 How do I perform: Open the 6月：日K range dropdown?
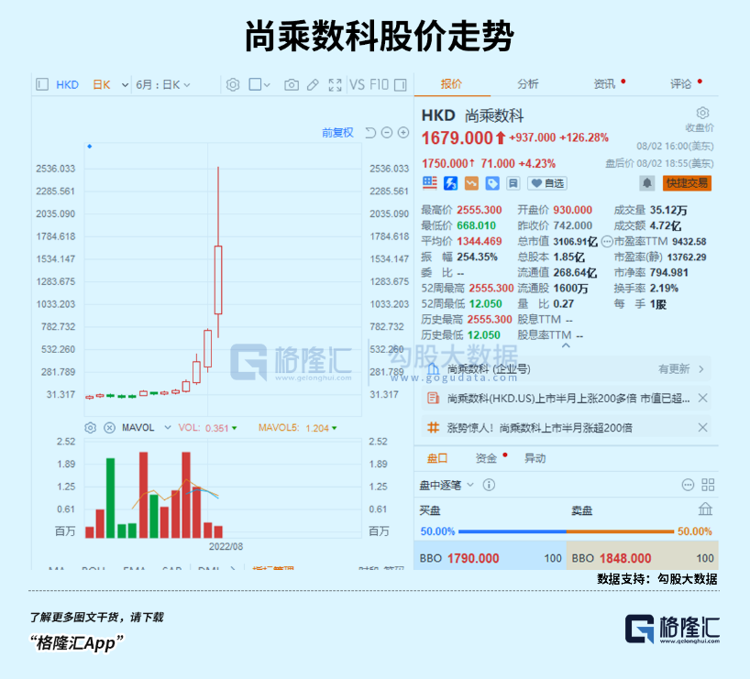point(163,85)
